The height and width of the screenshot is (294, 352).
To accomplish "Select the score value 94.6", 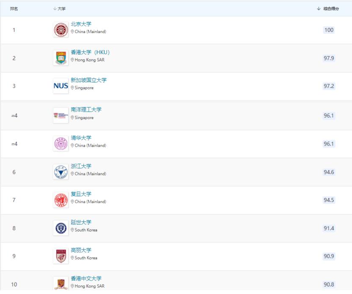I will click(329, 172).
